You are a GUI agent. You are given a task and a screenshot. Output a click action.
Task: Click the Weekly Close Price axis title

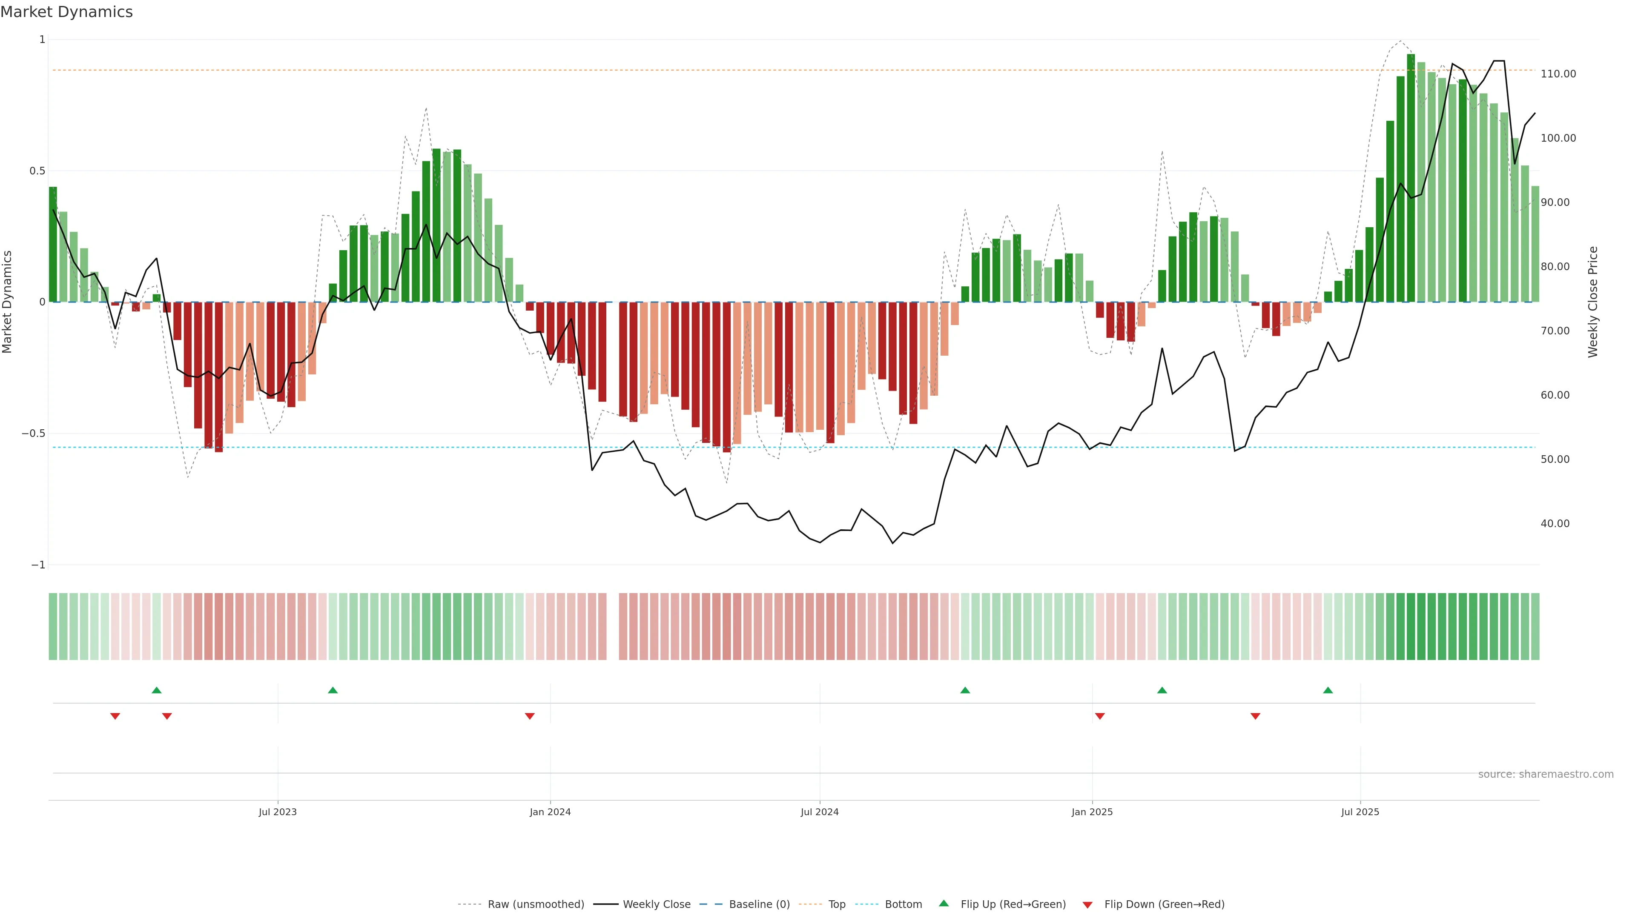click(x=1593, y=302)
